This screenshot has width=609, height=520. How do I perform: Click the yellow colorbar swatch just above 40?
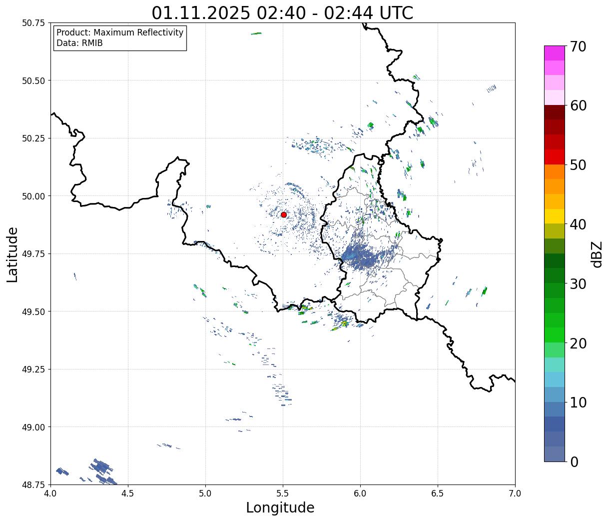tap(555, 216)
